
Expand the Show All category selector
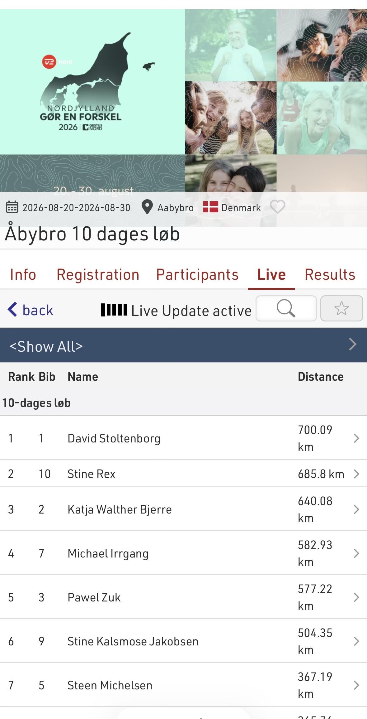[x=183, y=345]
